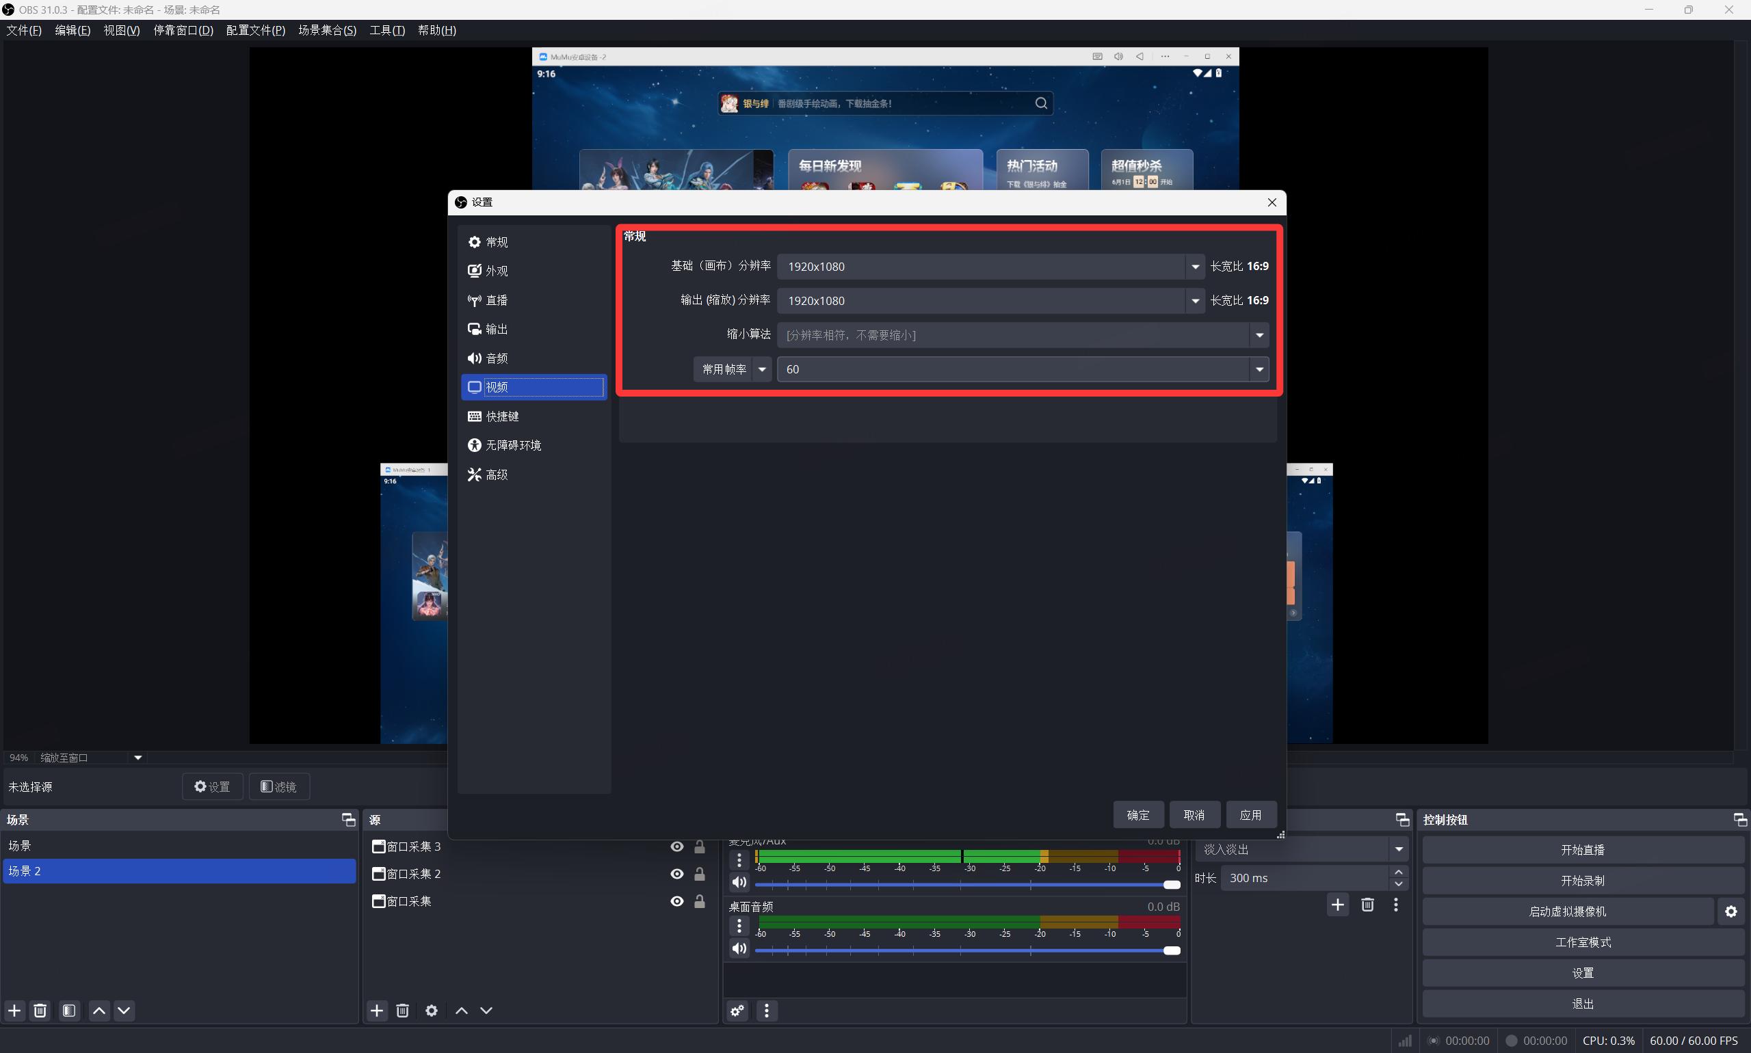Move selected source up with arrow

462,1011
